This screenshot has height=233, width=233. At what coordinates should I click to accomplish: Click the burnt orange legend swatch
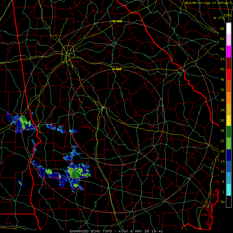[229, 86]
